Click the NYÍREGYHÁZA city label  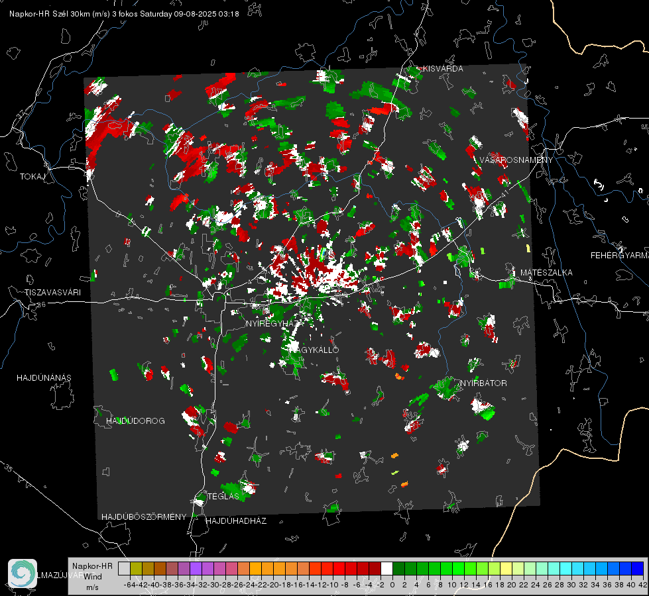[x=274, y=323]
